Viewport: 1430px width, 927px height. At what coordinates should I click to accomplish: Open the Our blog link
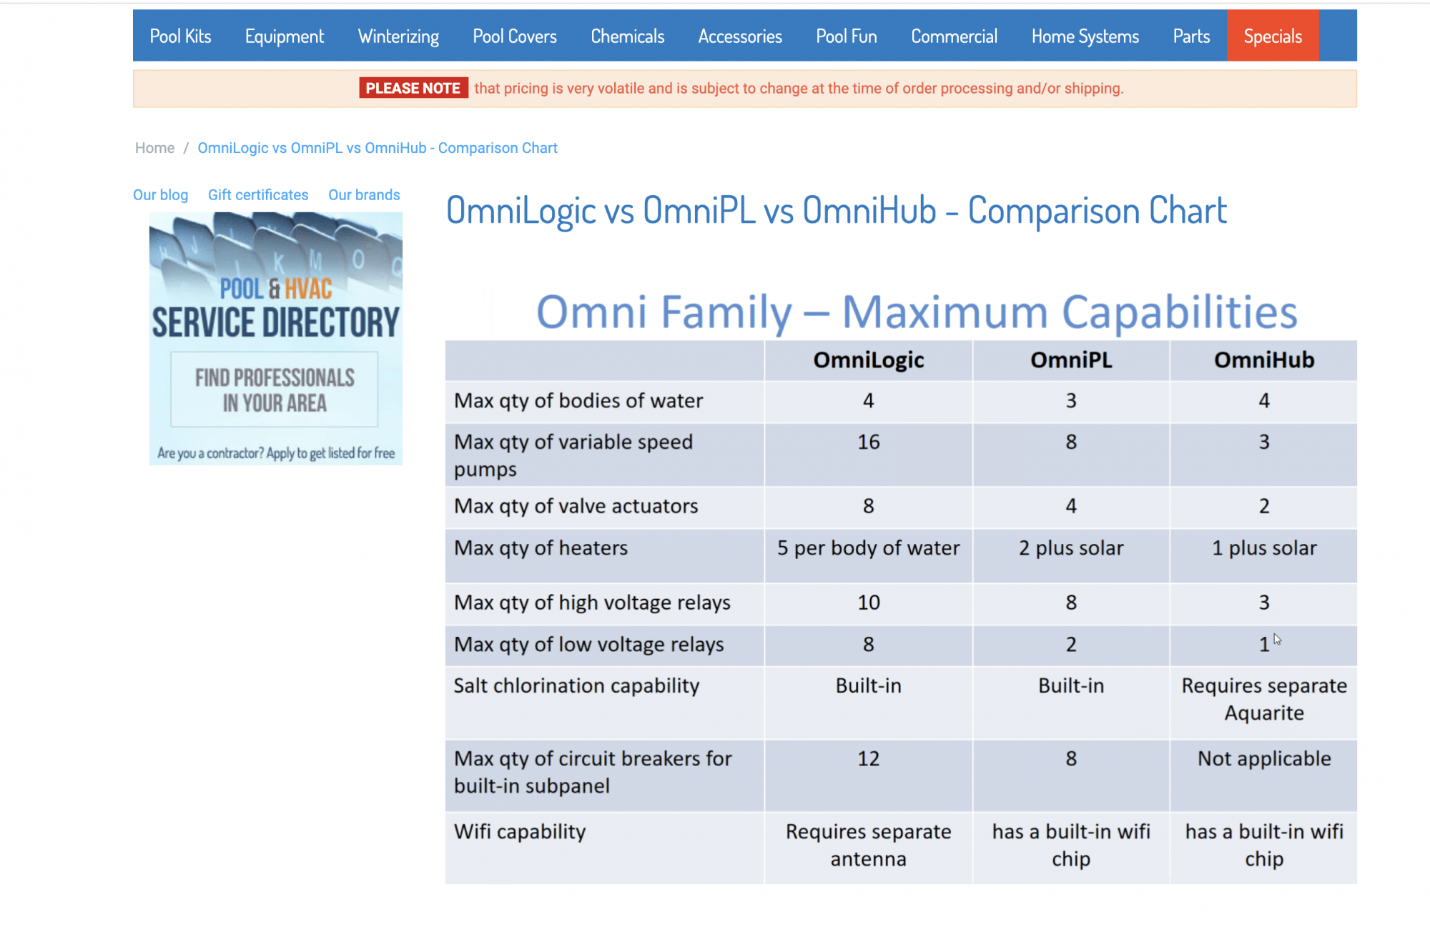(x=160, y=195)
